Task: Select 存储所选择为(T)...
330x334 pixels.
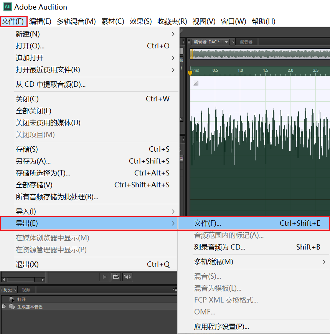Action: [89, 173]
